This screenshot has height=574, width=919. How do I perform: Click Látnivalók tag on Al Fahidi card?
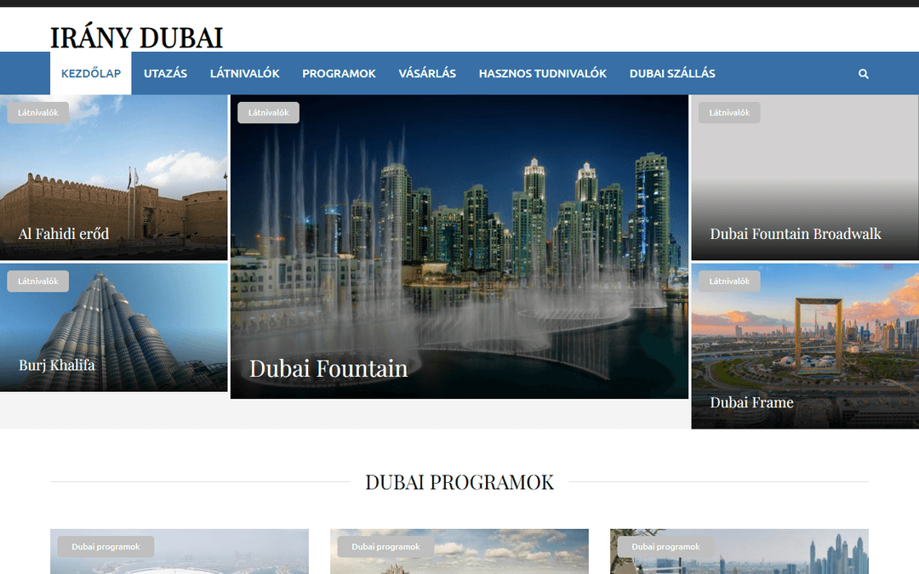coord(38,112)
